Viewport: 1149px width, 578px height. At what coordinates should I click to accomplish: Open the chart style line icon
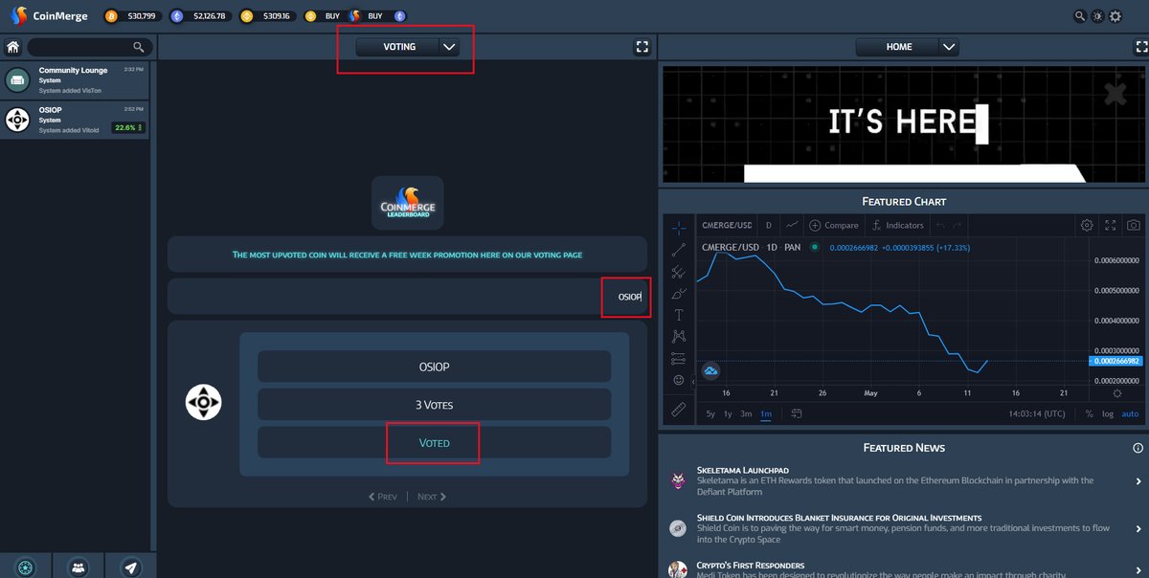point(791,225)
